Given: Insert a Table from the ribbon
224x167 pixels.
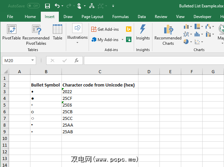Looking at the screenshot, I should coord(58,33).
